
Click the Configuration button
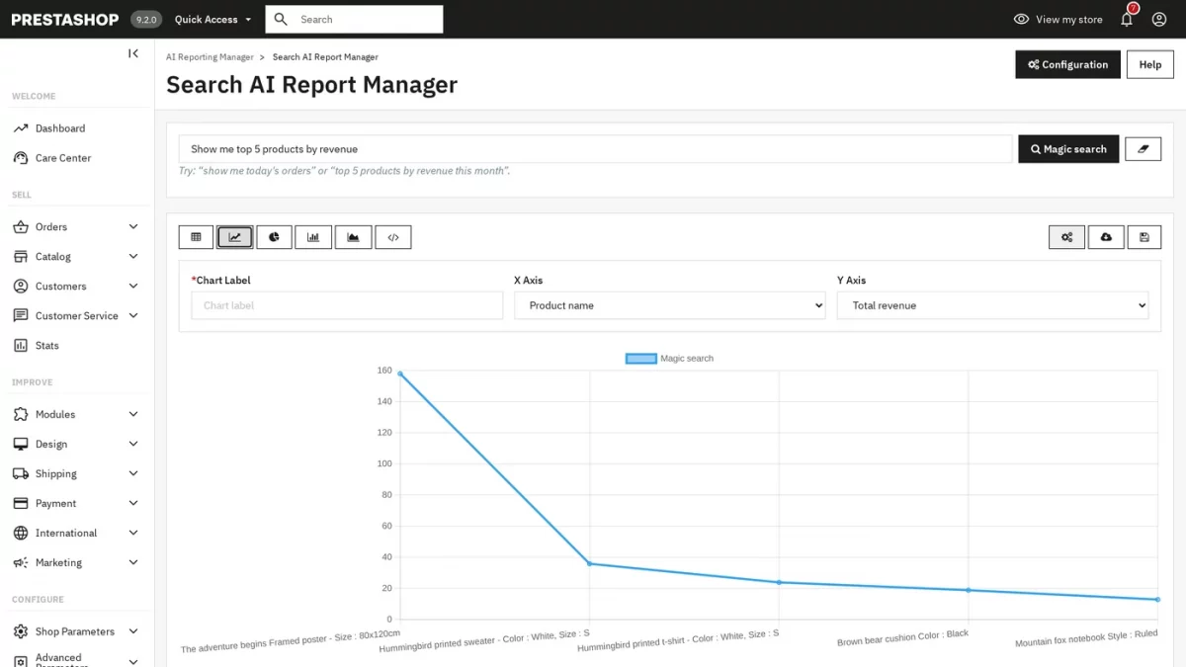point(1067,64)
